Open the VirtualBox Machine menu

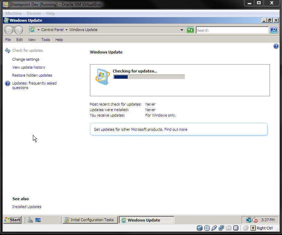click(13, 13)
